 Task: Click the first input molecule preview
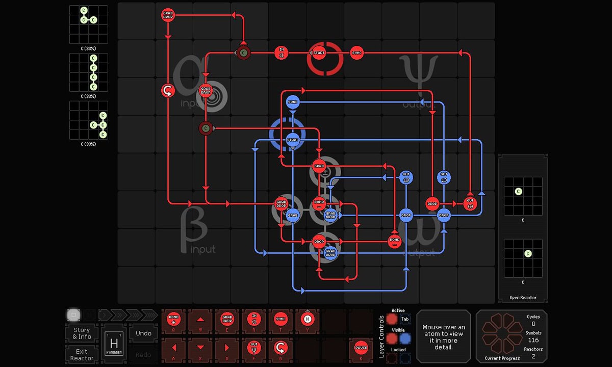[89, 24]
